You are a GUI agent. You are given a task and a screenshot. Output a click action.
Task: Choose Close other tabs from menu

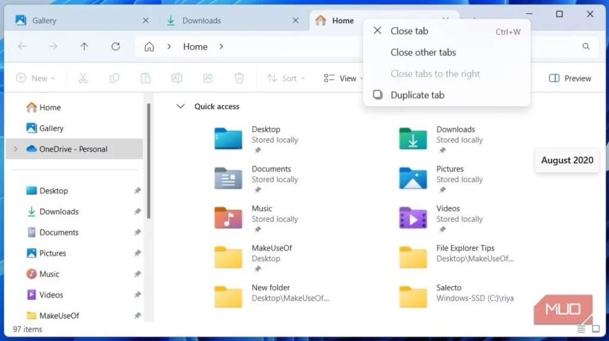[x=423, y=52]
